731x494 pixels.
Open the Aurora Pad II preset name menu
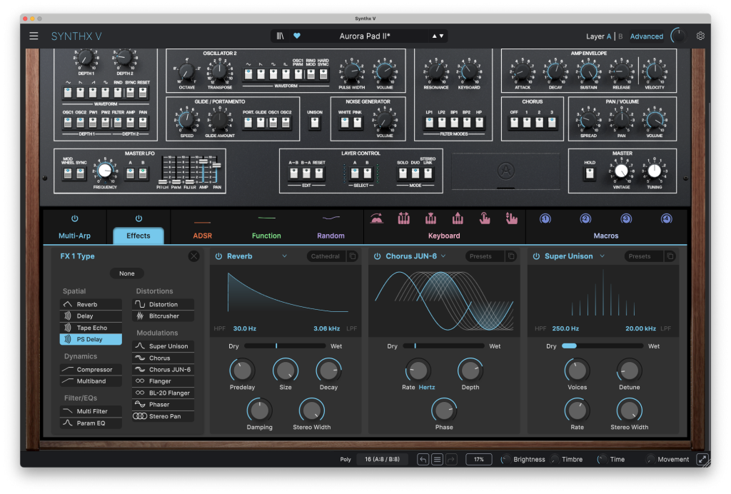point(365,36)
